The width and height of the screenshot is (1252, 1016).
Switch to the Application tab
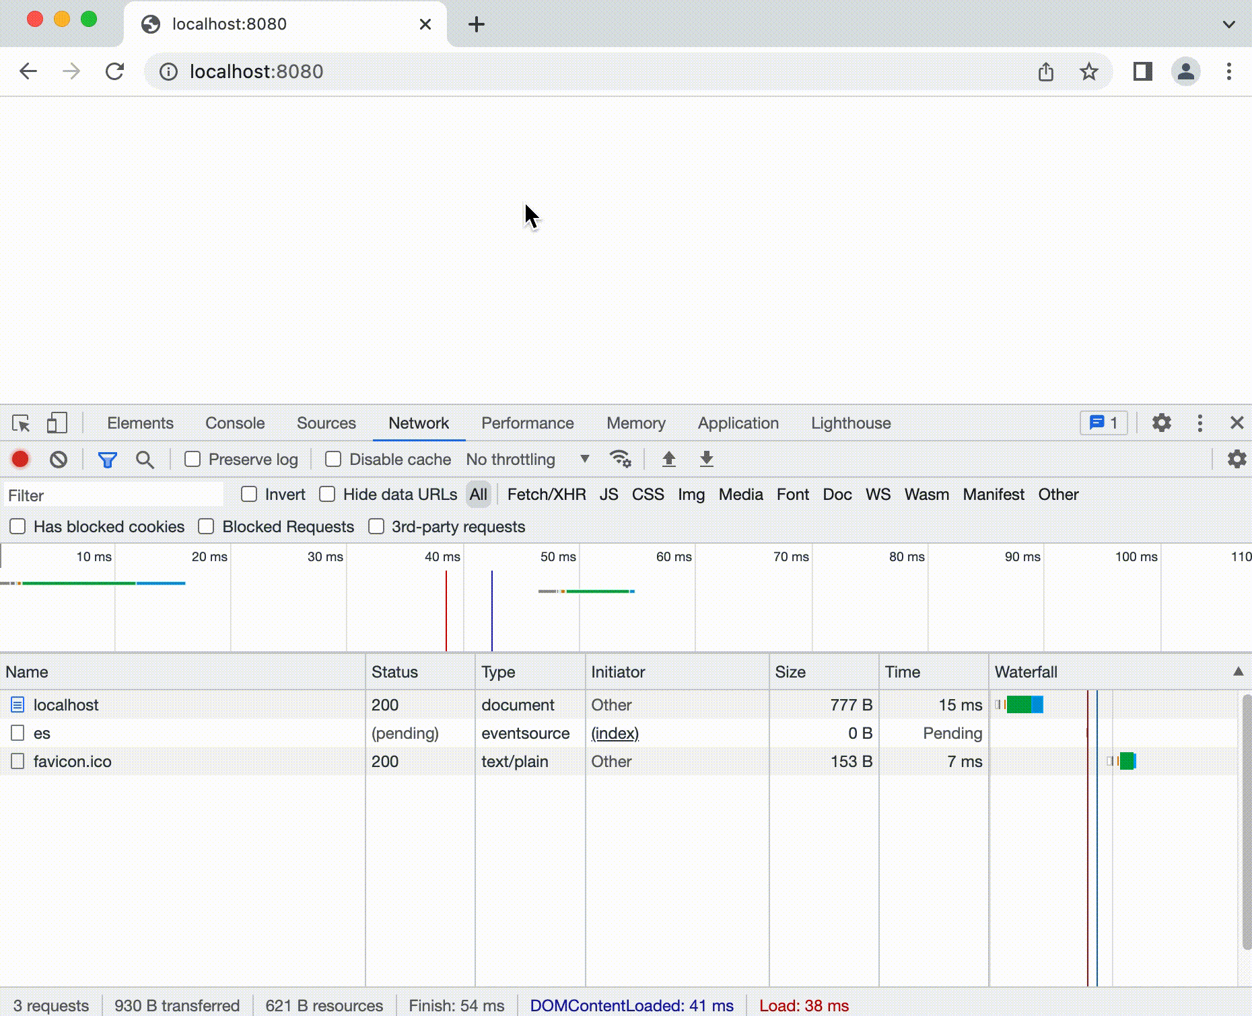738,423
